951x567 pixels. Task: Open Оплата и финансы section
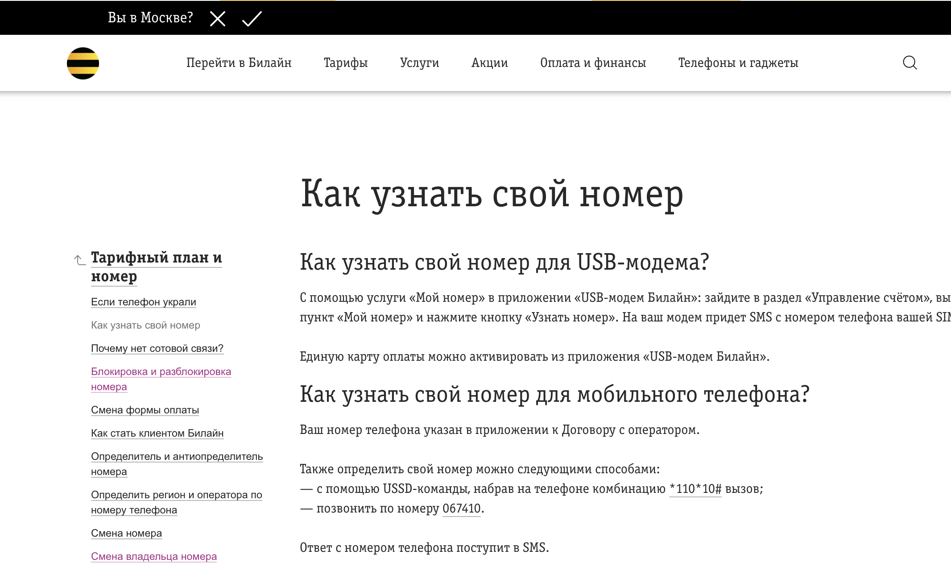click(x=593, y=63)
